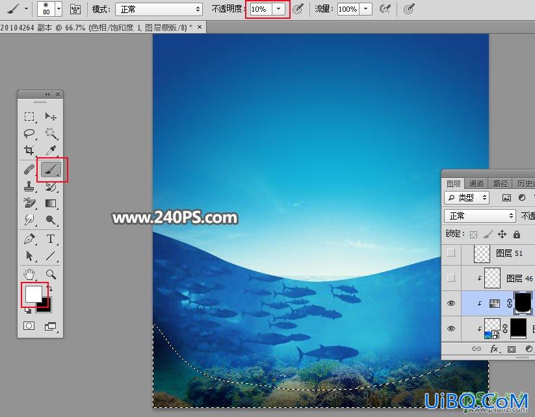Open the layer blend mode 正常 dropdown
Viewport: 535px width, 417px height.
tap(480, 216)
